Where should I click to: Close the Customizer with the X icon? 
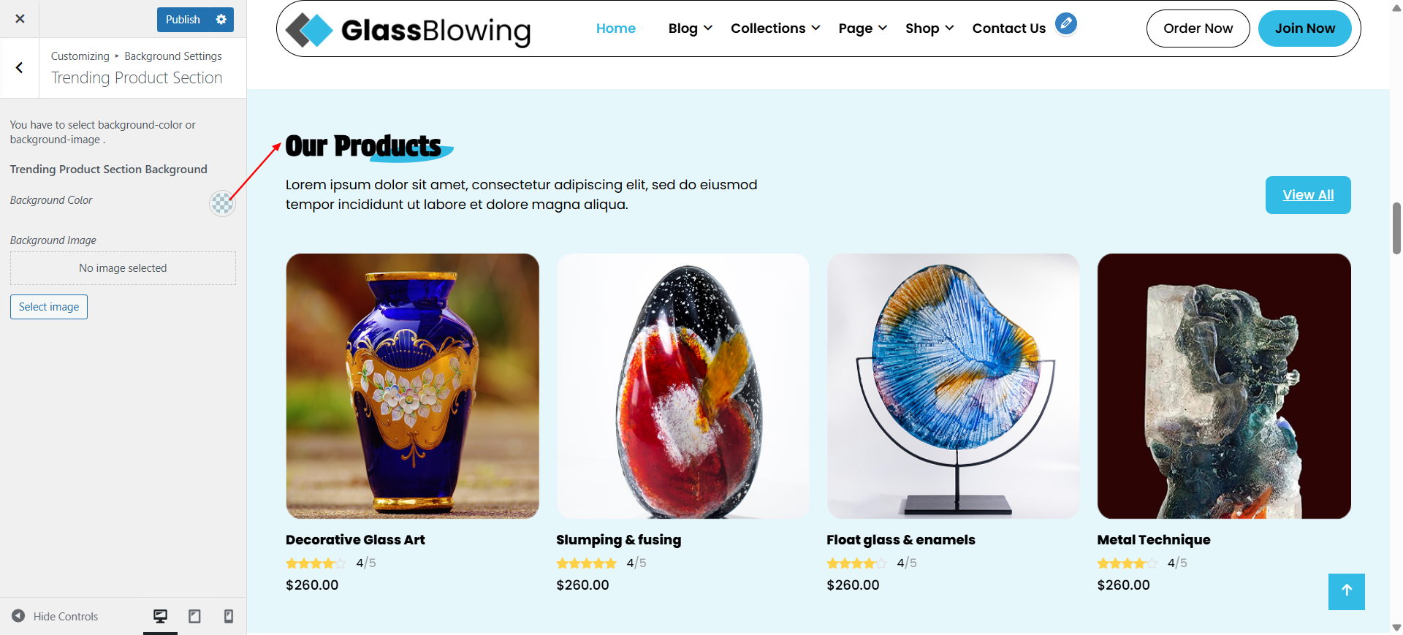point(20,19)
